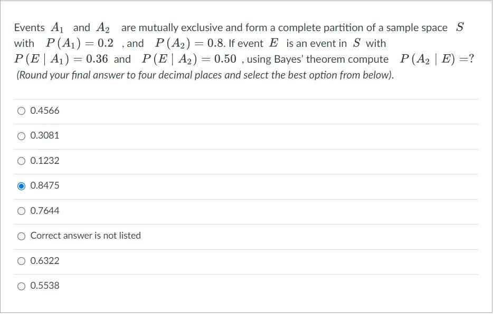Select the radio button for 0.1232

[x=21, y=161]
